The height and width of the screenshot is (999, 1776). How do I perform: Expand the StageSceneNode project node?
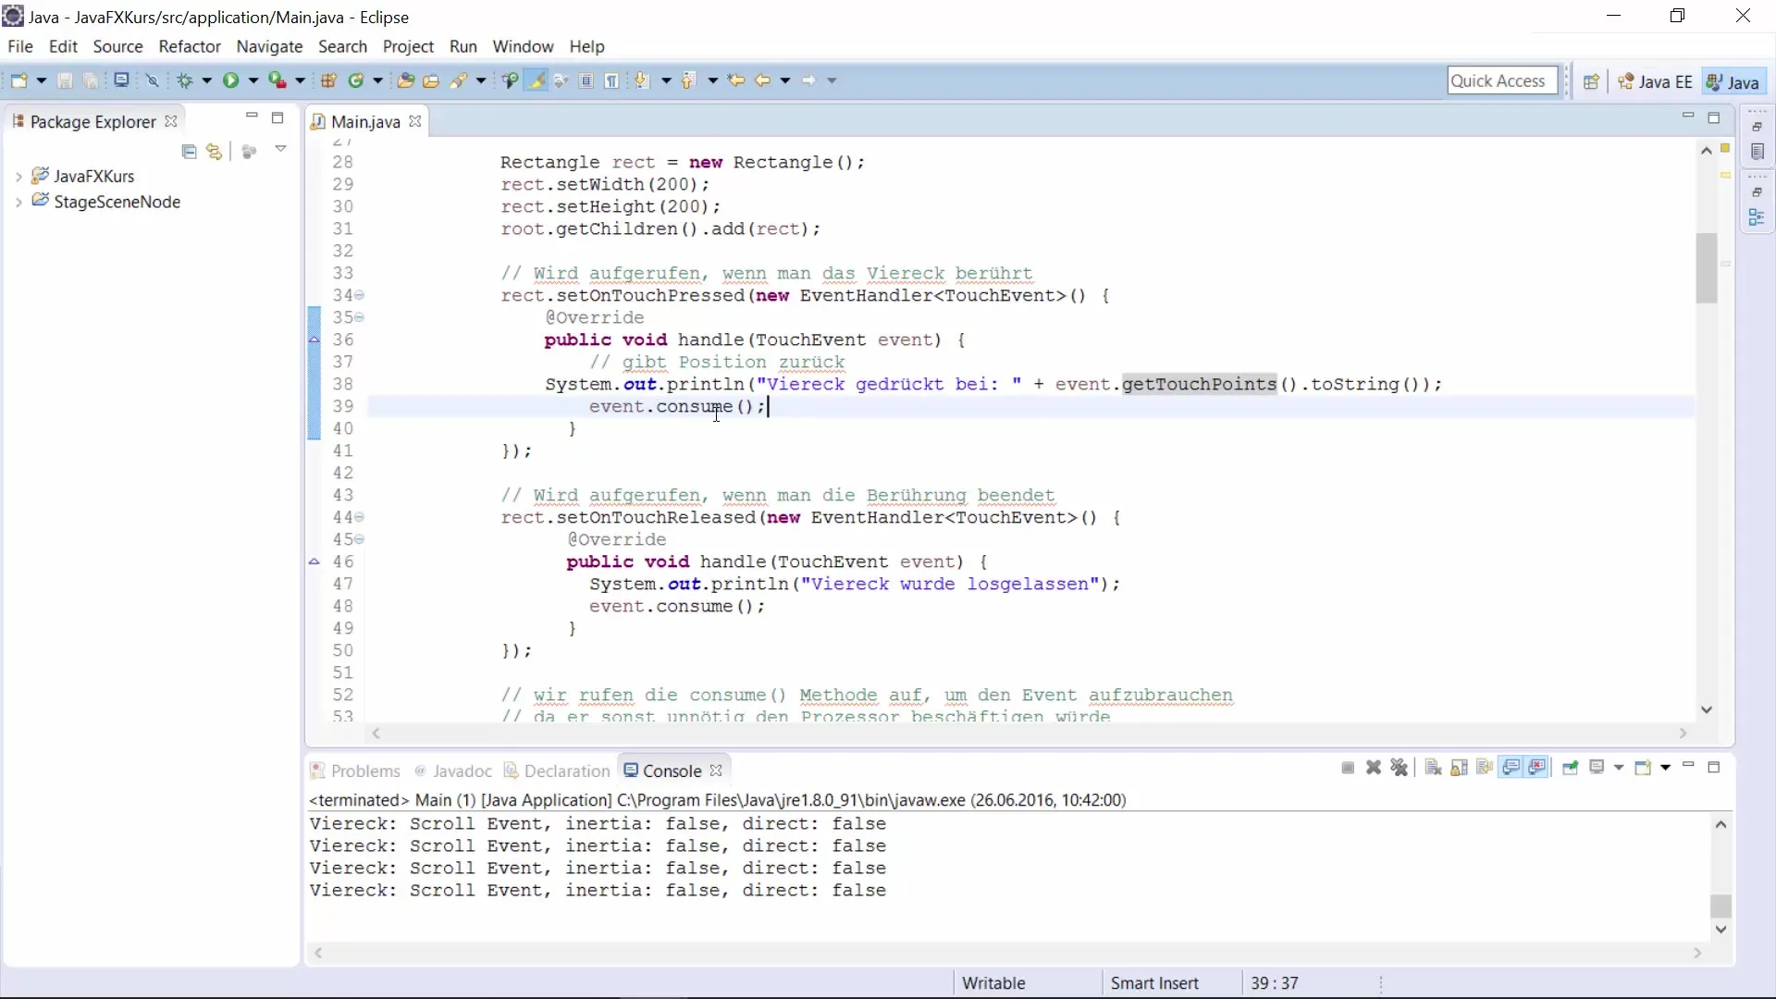(x=18, y=202)
